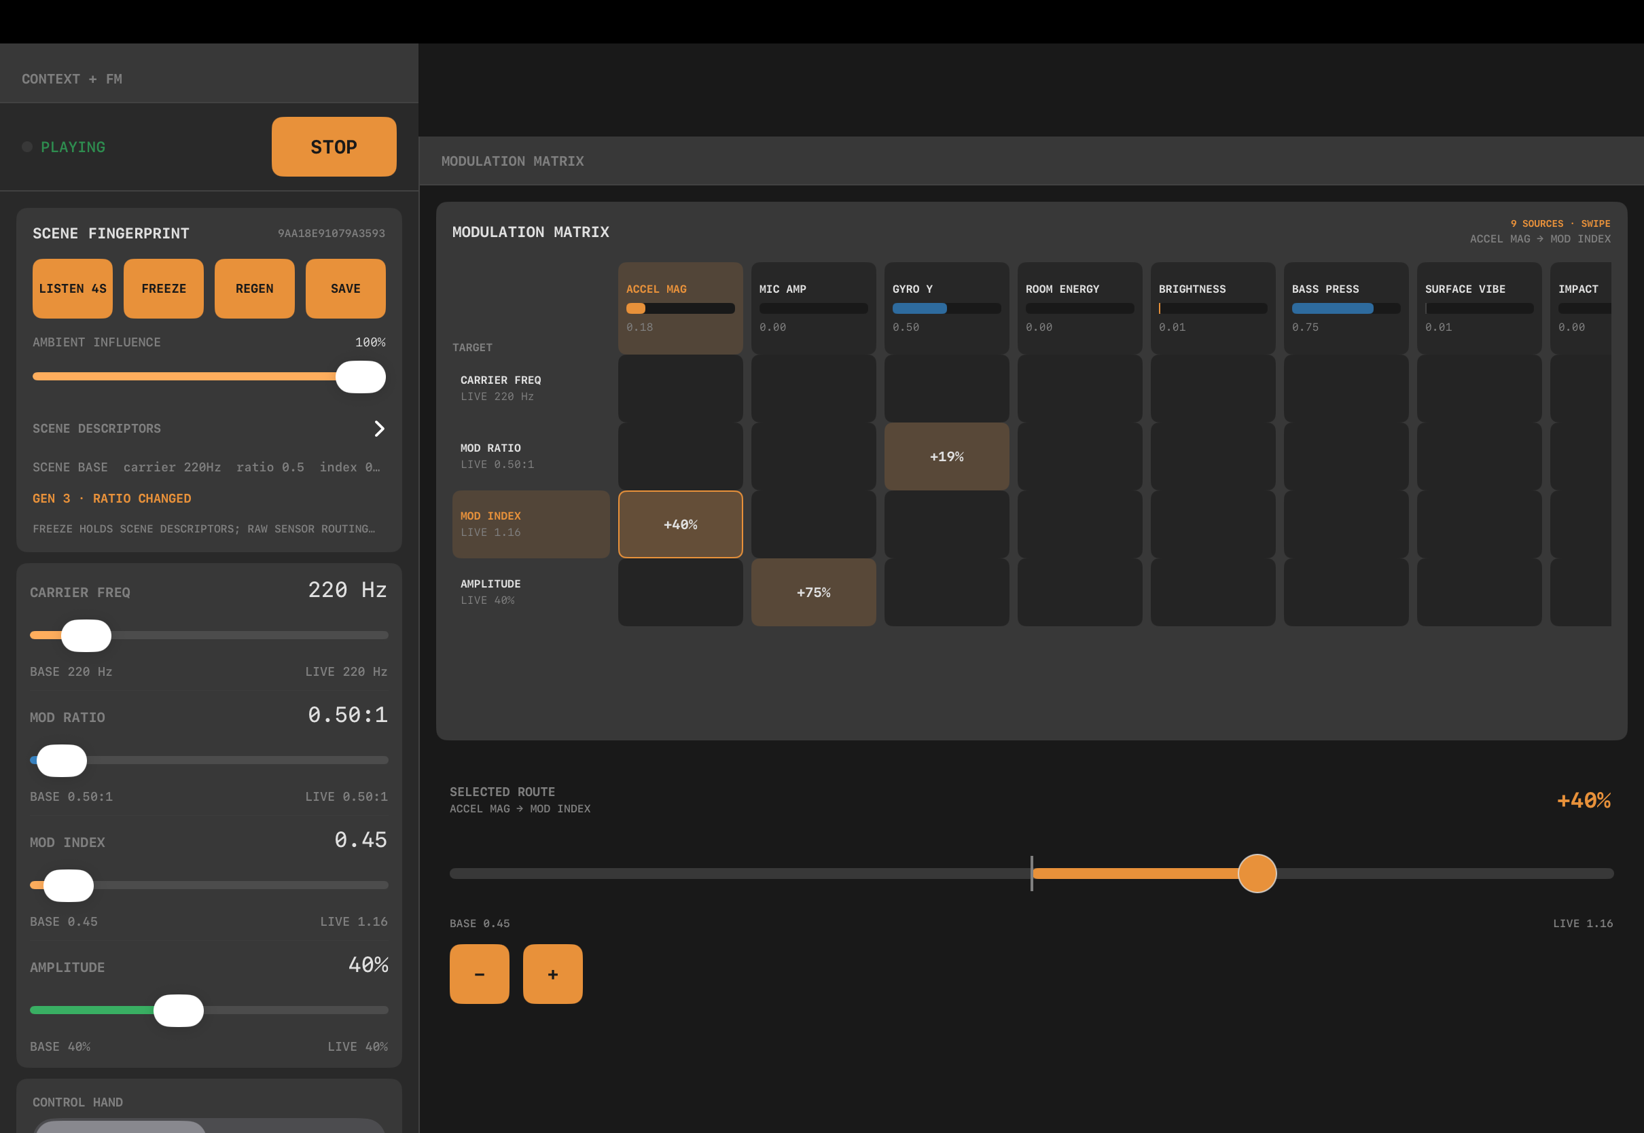The image size is (1644, 1133).
Task: Click the Accel Mag to Carrier Freq cell
Action: 680,389
